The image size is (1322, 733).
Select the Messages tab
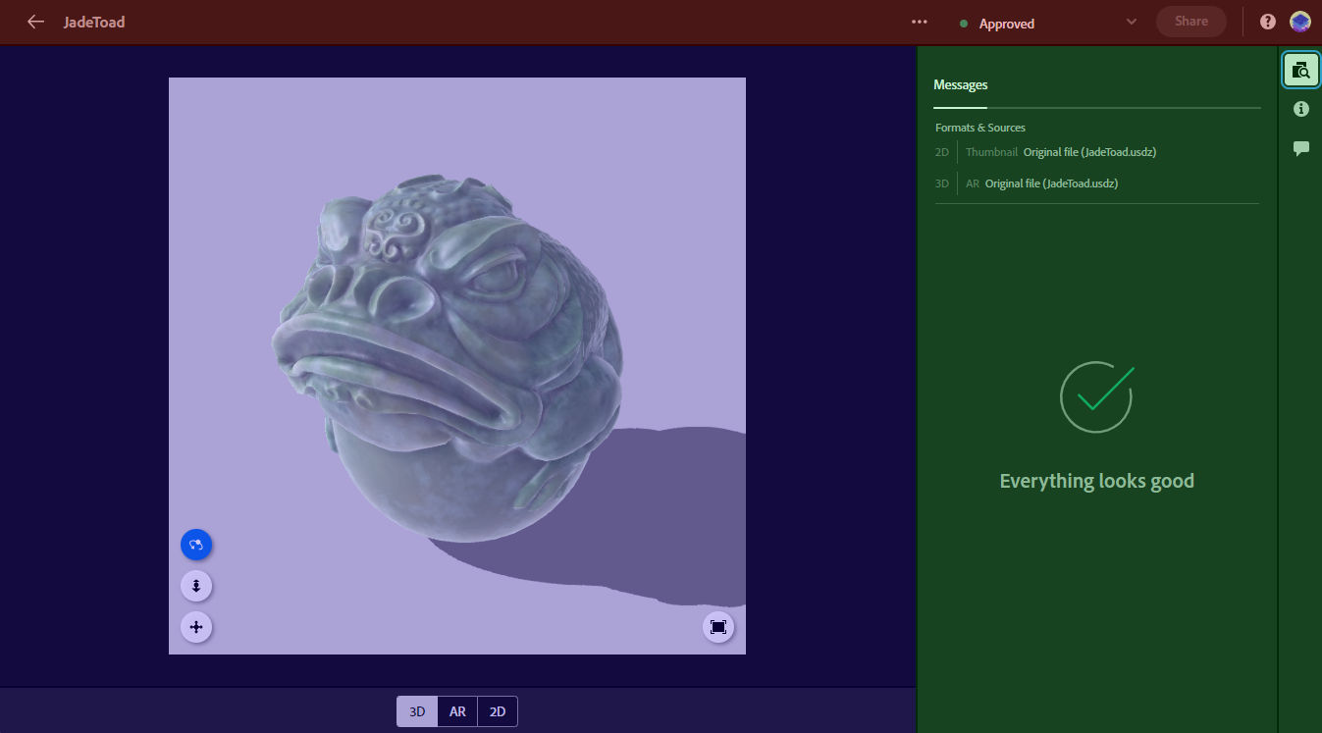coord(961,85)
